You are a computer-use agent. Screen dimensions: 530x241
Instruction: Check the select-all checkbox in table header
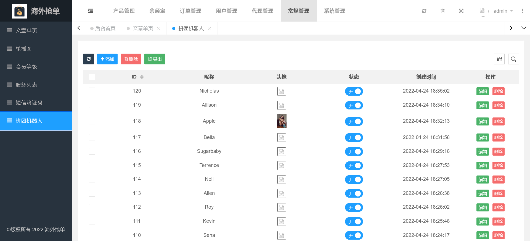[92, 77]
